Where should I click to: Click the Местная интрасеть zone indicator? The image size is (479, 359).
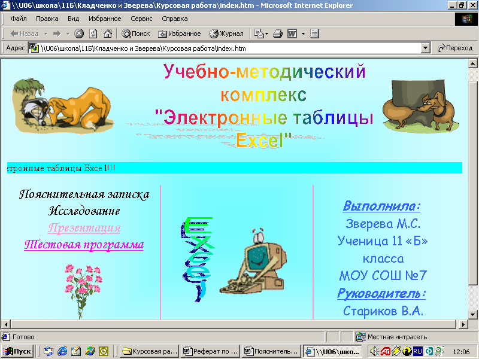coord(392,337)
